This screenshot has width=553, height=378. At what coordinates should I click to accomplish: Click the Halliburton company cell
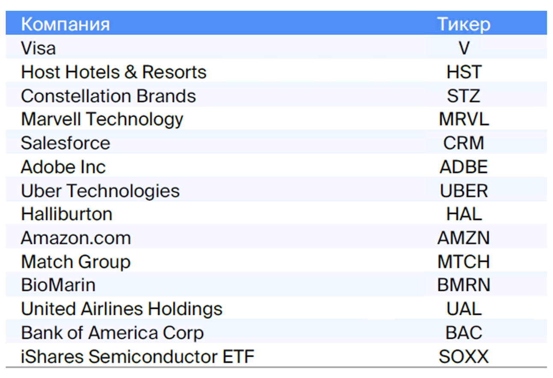(x=66, y=214)
